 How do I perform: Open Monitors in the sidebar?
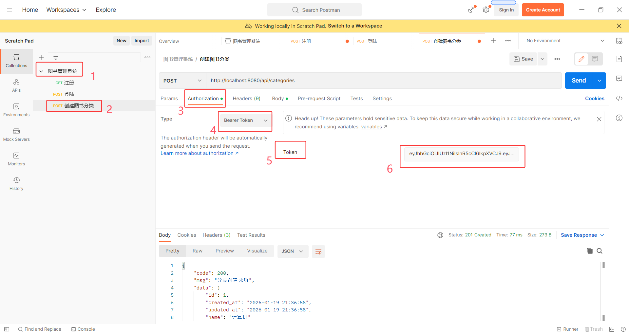(x=16, y=159)
